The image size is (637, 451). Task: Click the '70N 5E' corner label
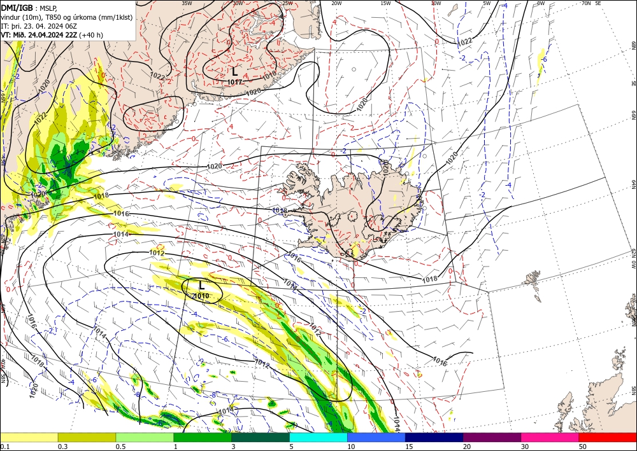pyautogui.click(x=591, y=3)
